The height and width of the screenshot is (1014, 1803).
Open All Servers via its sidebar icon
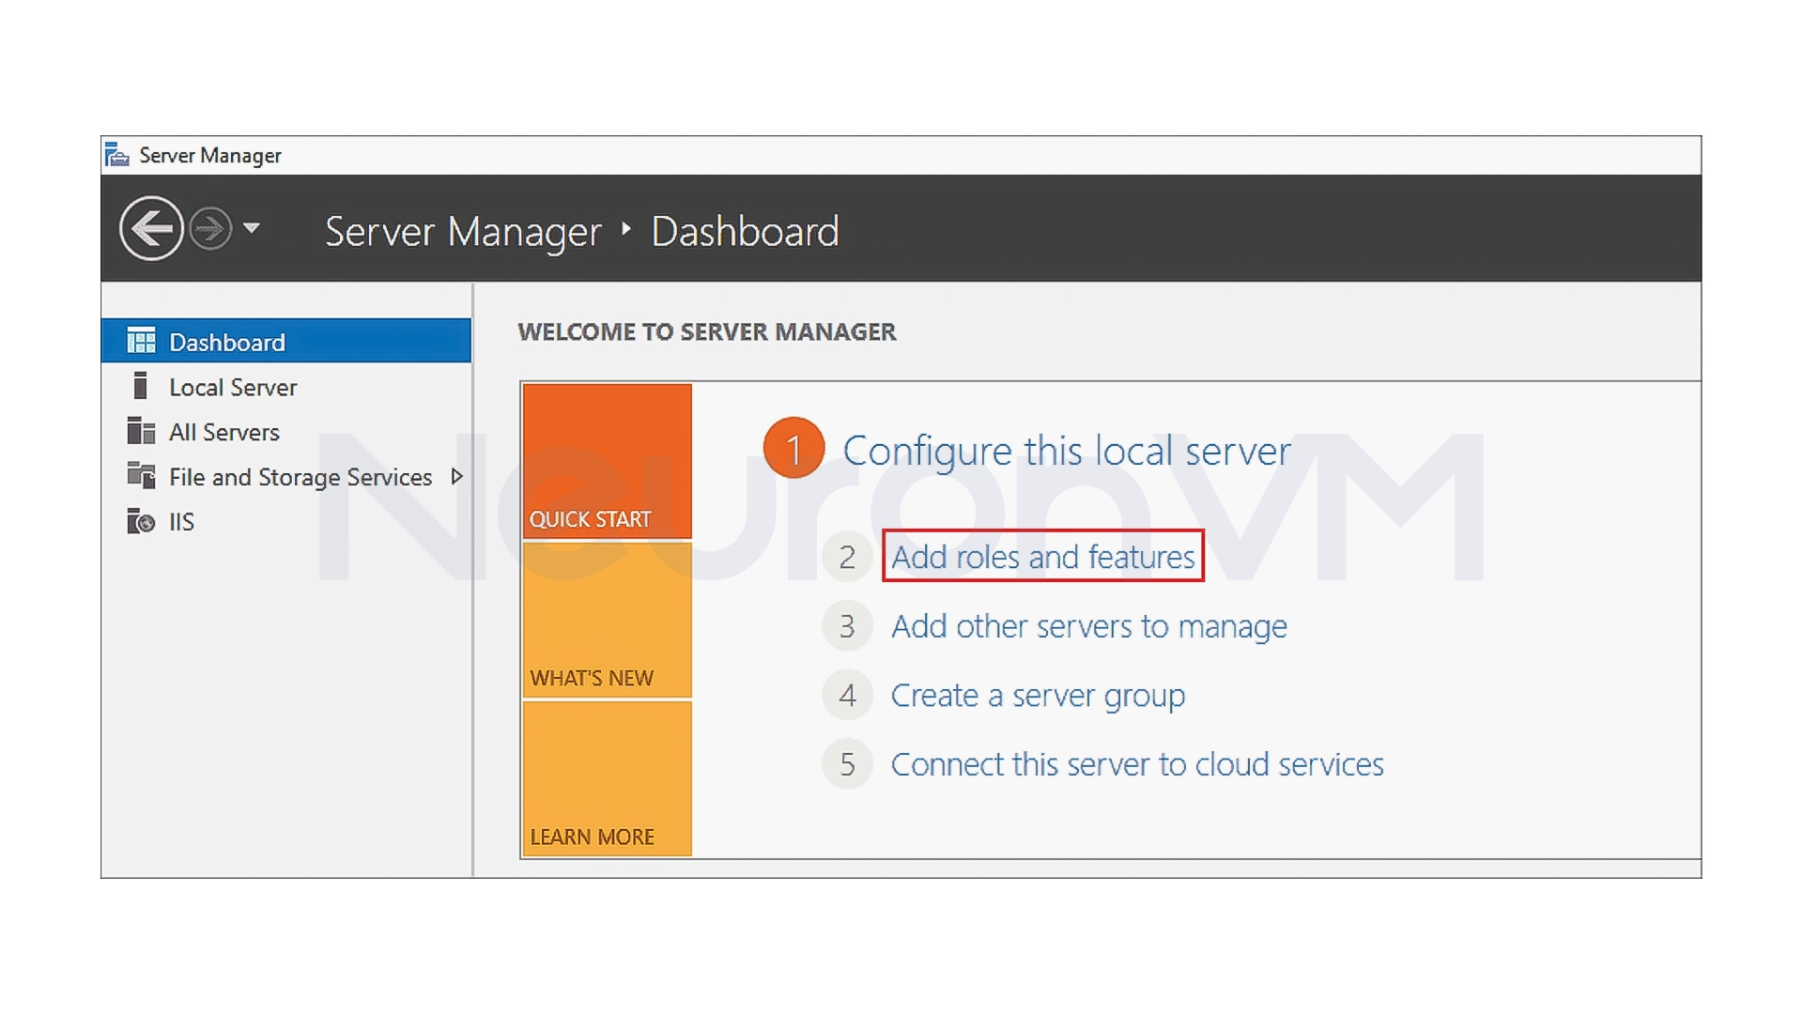point(141,431)
